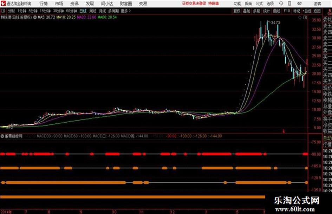Click the 多股 multi-stock button
The image size is (332, 214).
256,11
